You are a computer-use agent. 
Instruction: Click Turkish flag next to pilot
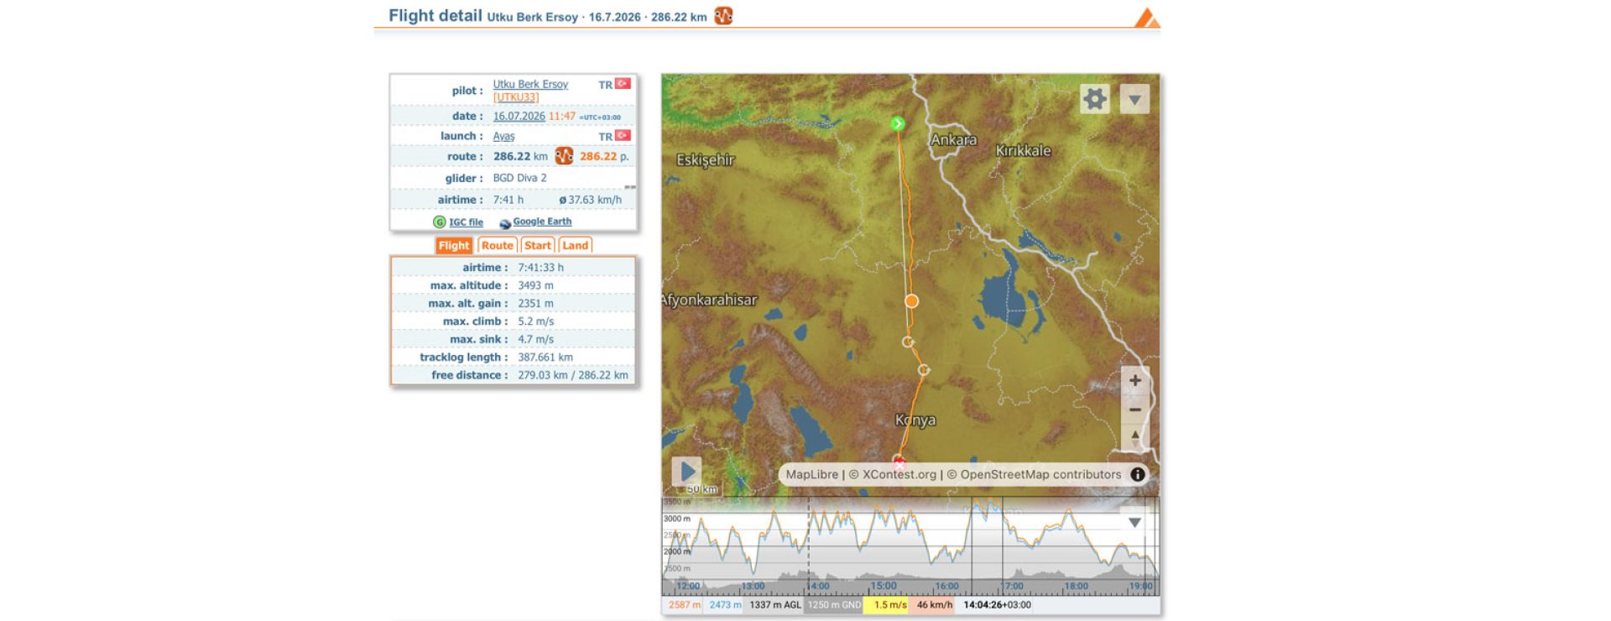coord(623,84)
